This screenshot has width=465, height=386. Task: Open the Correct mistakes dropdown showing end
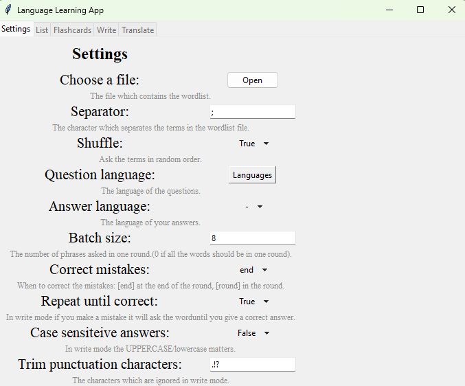click(x=253, y=270)
